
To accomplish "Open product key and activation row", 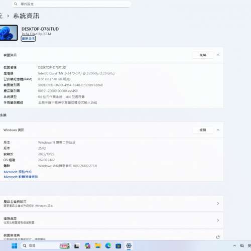I will coord(111,203).
